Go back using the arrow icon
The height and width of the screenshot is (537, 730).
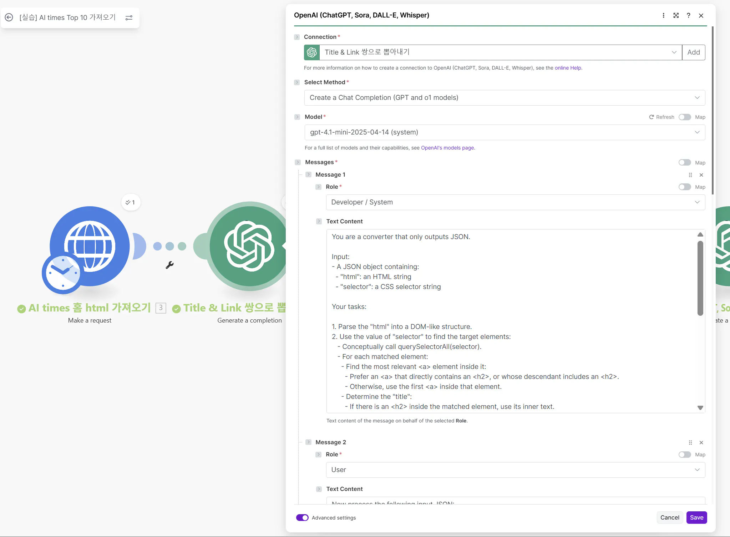tap(9, 17)
